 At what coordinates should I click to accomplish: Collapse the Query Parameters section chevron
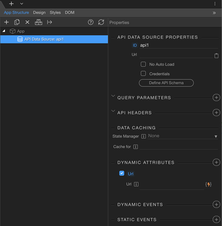[113, 96]
